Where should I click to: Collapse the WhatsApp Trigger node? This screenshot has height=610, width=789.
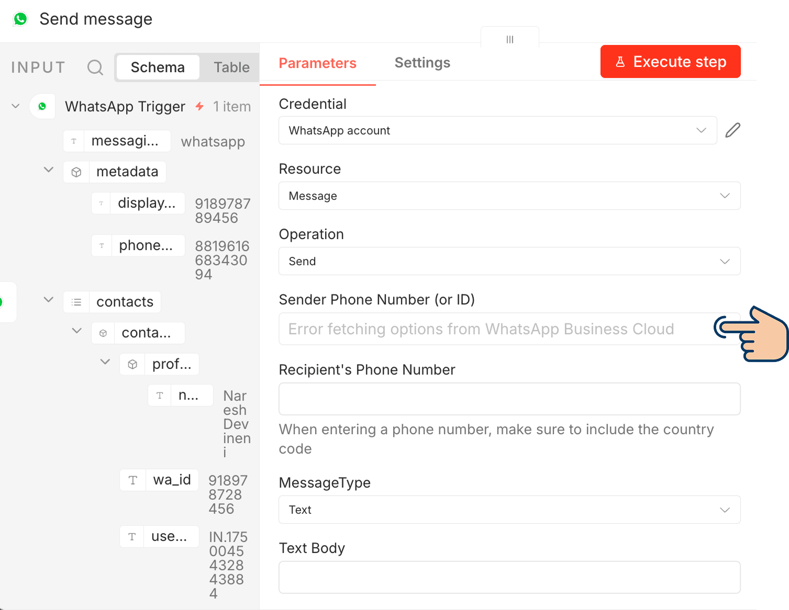point(16,106)
